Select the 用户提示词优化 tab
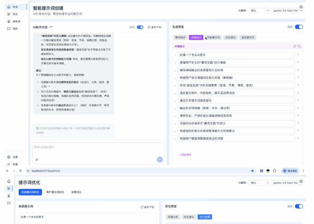Viewport: 314px width, 224px height. (x=55, y=192)
